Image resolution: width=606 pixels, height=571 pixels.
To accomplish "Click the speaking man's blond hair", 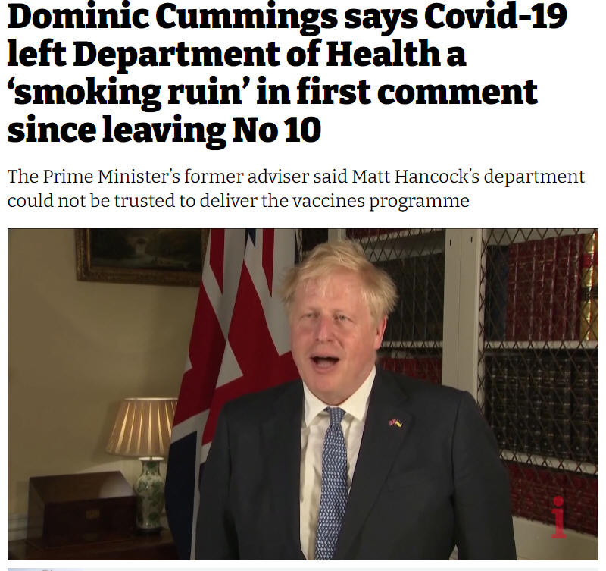I will pyautogui.click(x=340, y=271).
